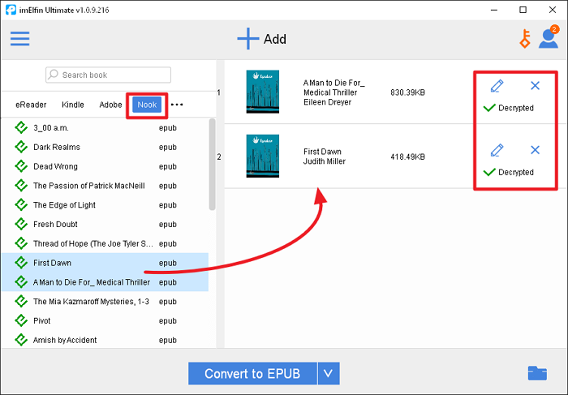The height and width of the screenshot is (395, 568).
Task: Click the epub icon beside Fresh Doubt
Action: (x=21, y=224)
